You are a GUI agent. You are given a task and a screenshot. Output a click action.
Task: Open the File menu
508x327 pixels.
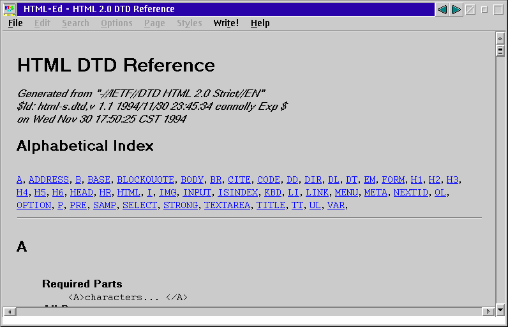coord(15,23)
